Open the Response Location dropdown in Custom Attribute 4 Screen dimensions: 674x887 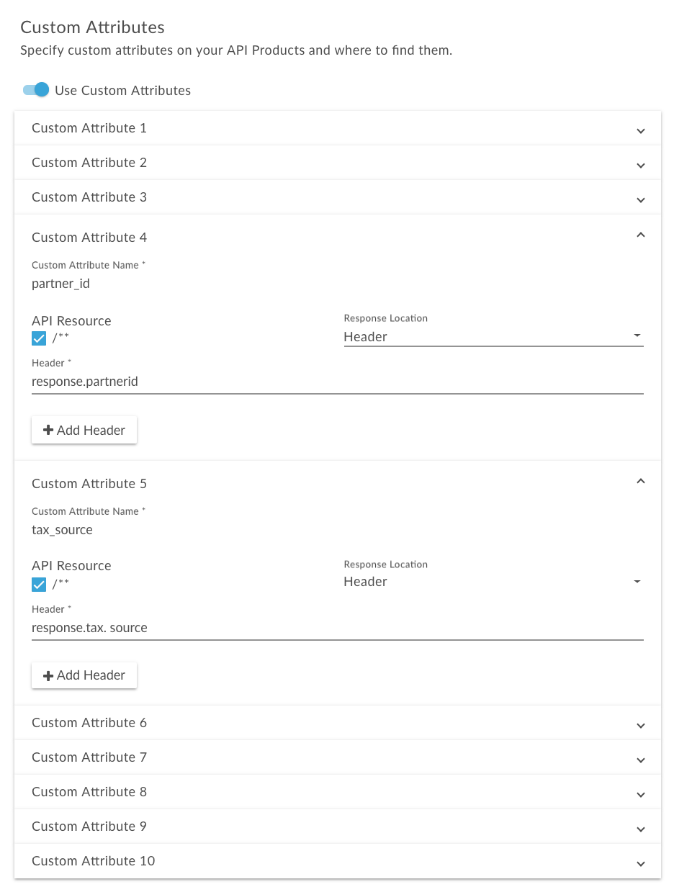pos(493,337)
